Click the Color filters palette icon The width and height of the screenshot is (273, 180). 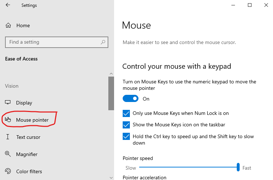click(x=8, y=171)
